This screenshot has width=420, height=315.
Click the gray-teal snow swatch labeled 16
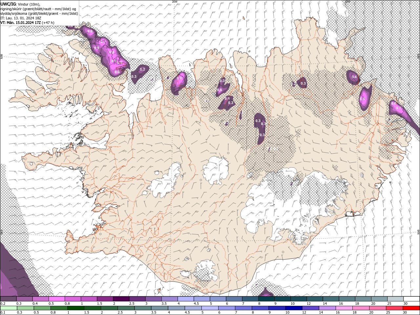347,299
